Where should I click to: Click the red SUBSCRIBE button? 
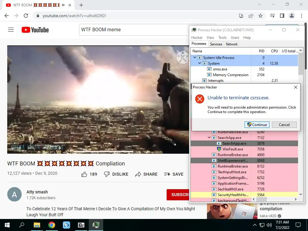coord(178,195)
